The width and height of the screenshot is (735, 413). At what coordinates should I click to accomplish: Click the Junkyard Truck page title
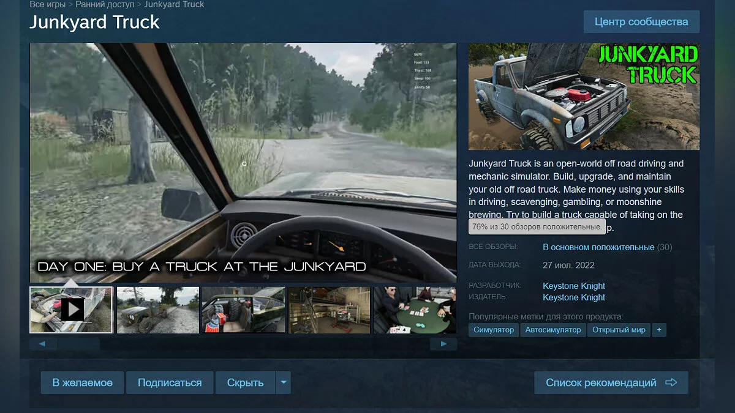94,23
